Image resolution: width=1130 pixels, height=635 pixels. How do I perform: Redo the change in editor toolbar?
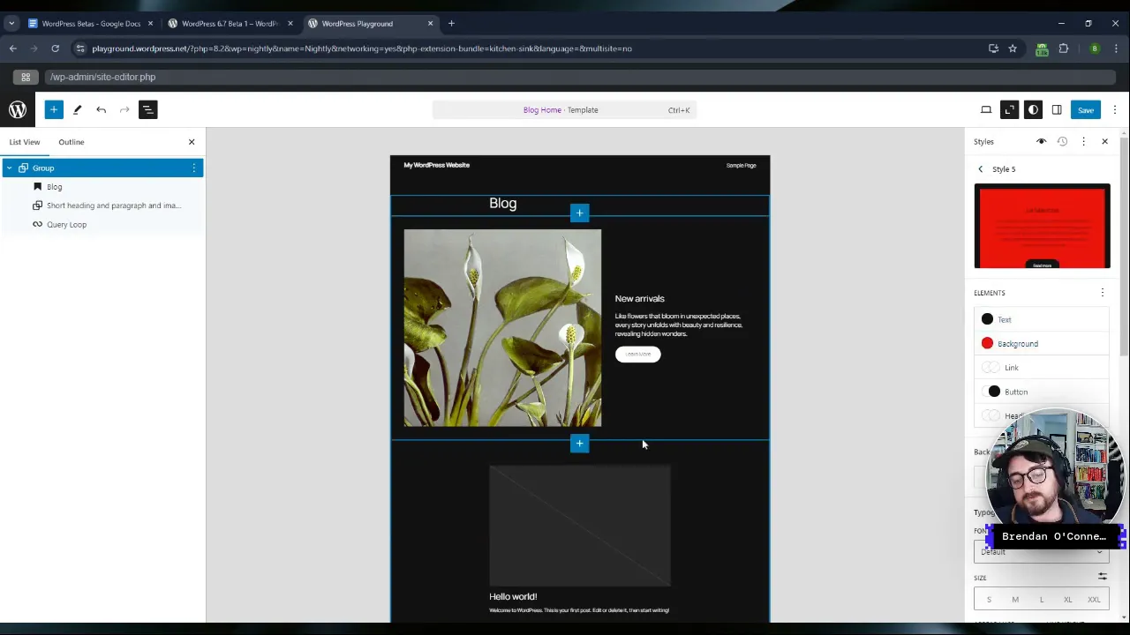[x=124, y=109]
